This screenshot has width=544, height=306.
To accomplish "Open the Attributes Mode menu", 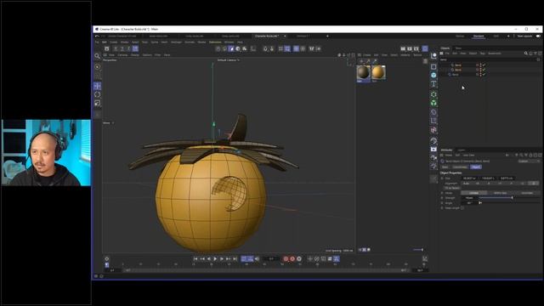I will click(449, 155).
